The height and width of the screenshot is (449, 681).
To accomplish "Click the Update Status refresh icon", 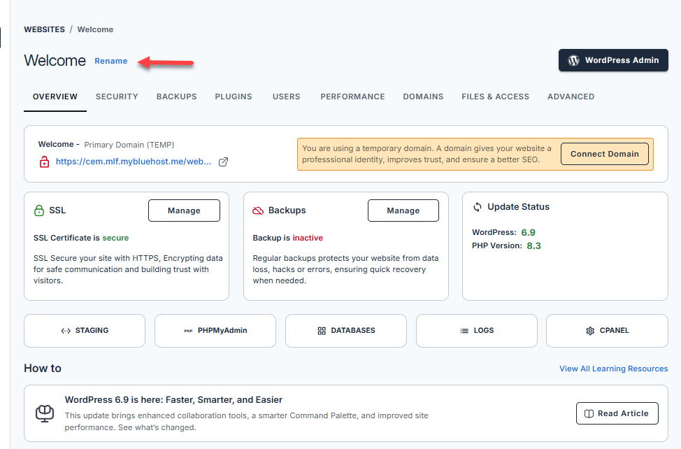I will coord(478,207).
